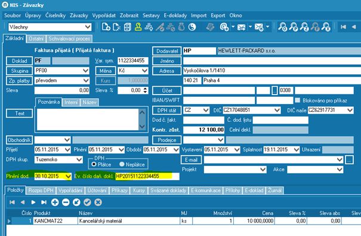
Task: Click the new document icon in toolbar
Action: pos(106,27)
